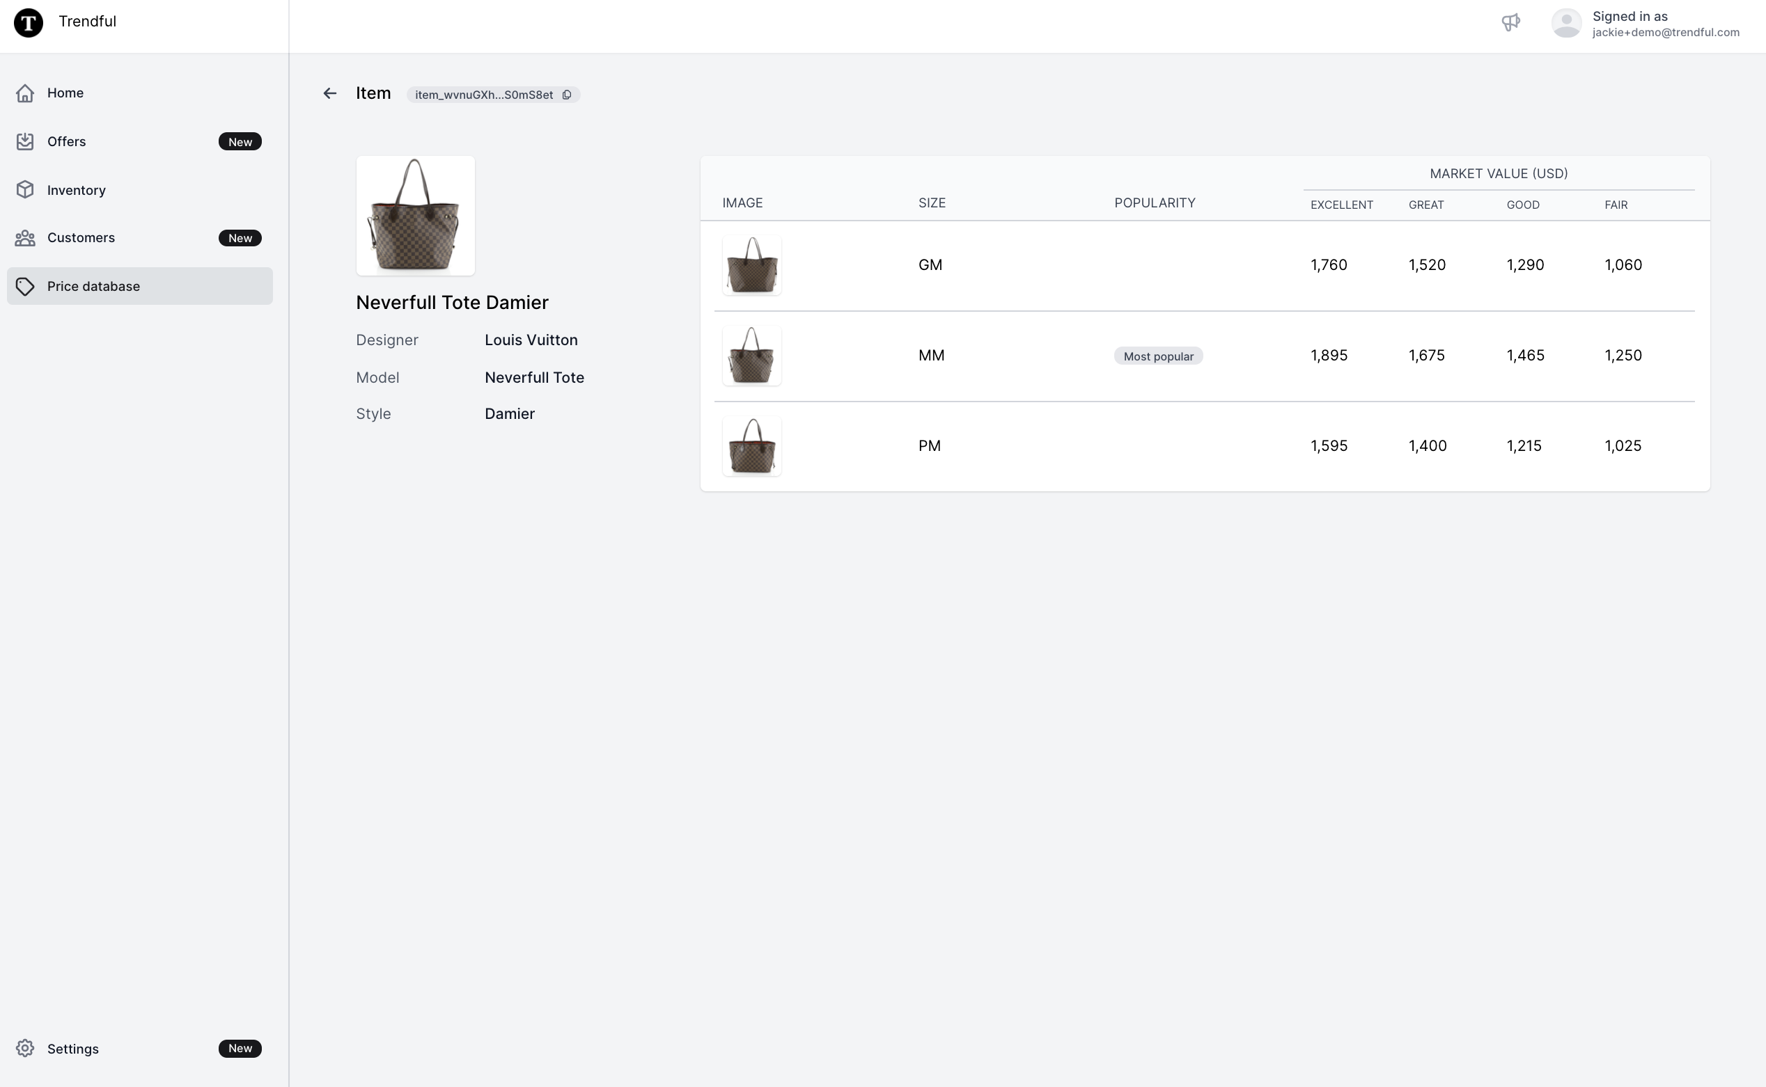This screenshot has width=1766, height=1087.
Task: Open the PM size bag thumbnail
Action: click(751, 447)
